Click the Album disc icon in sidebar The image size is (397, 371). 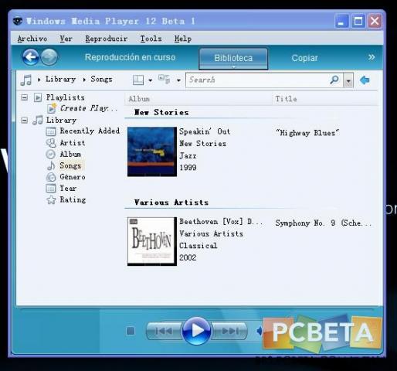pyautogui.click(x=50, y=155)
